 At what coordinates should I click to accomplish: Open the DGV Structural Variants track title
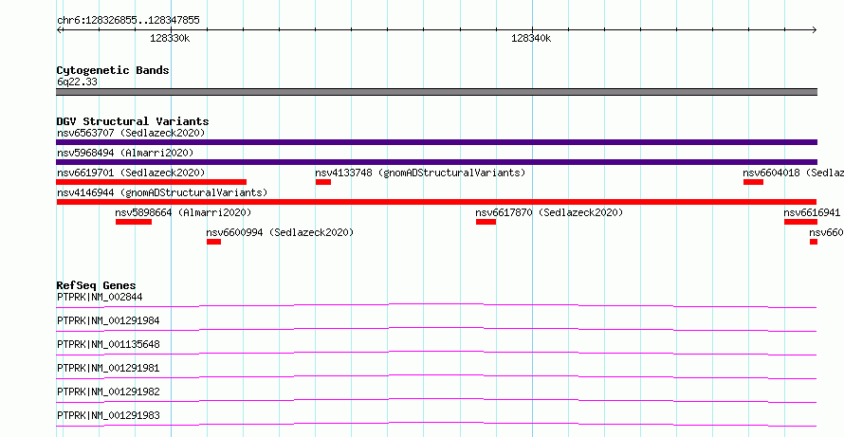133,121
